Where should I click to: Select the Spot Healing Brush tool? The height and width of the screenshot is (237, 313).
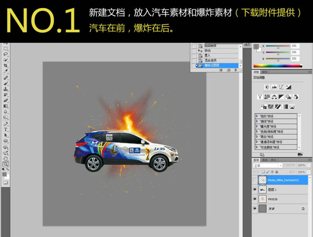click(x=5, y=78)
